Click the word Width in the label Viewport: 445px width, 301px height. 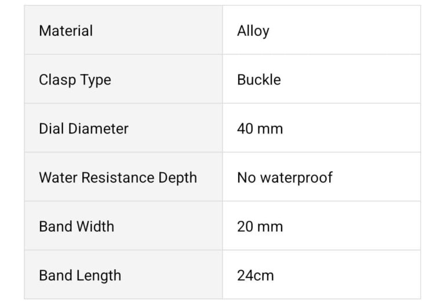pos(95,226)
